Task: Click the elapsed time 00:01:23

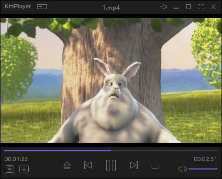Action: (16, 159)
